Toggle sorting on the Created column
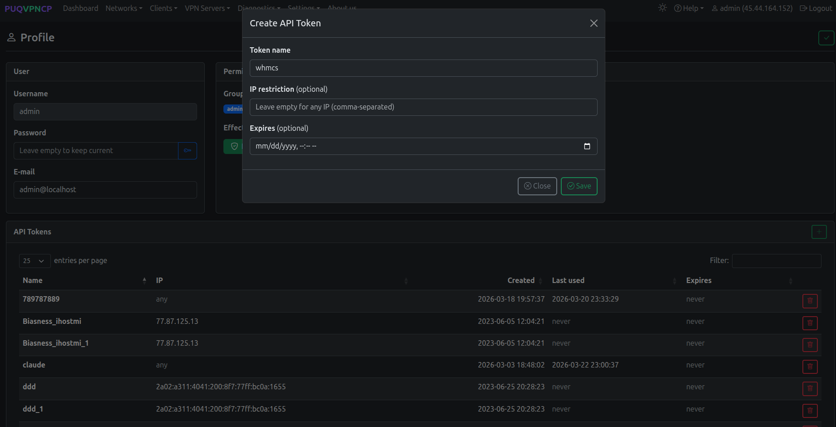 [521, 280]
